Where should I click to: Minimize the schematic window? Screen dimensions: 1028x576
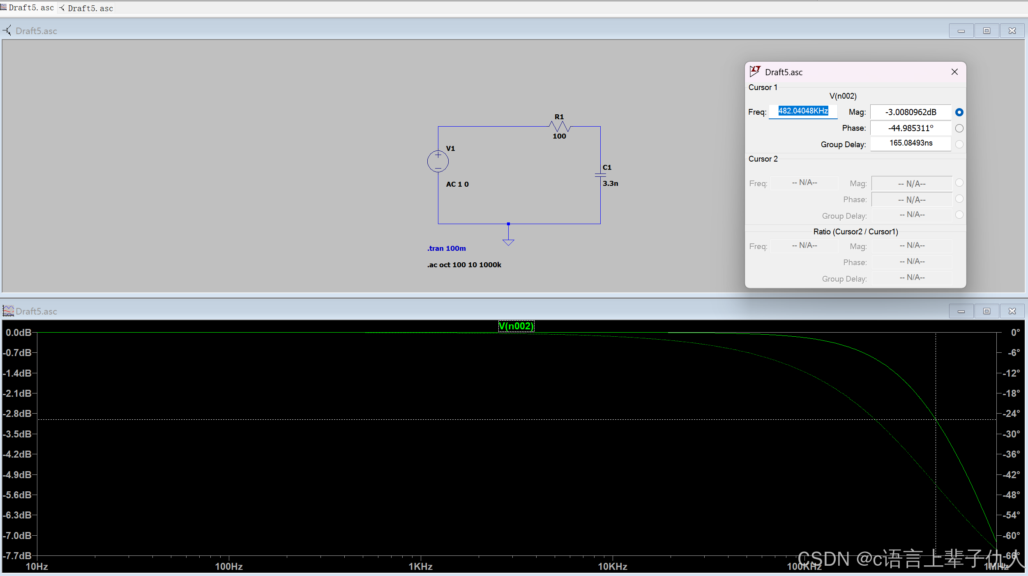point(961,31)
